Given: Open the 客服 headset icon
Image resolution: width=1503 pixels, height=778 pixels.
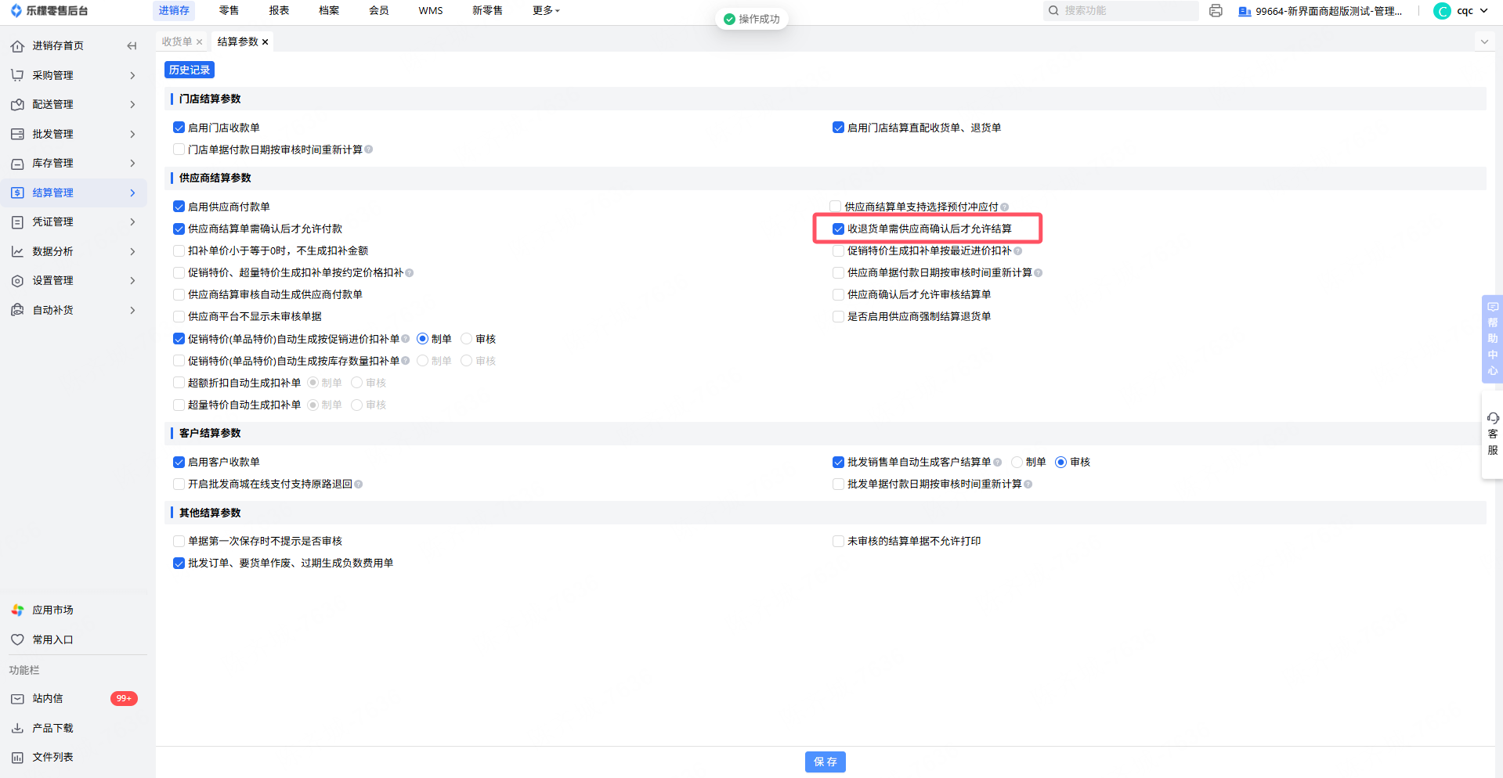Looking at the screenshot, I should [x=1493, y=419].
